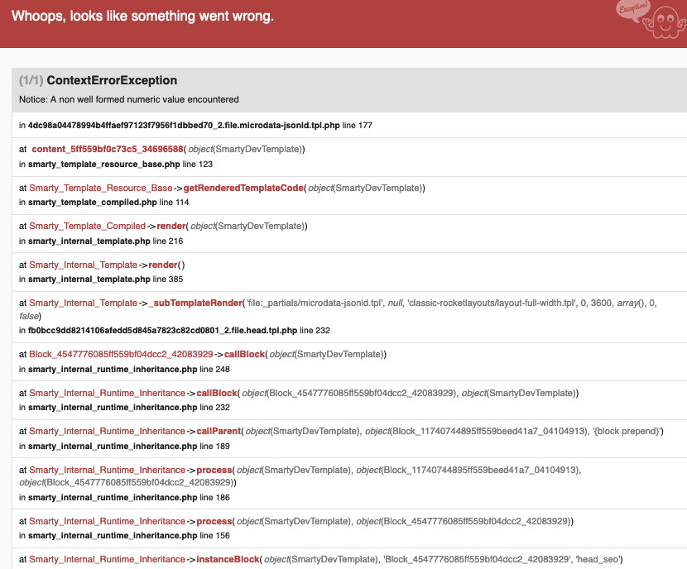Click the file.head.tpl.php line 232 entry
This screenshot has width=687, height=569.
[x=162, y=330]
